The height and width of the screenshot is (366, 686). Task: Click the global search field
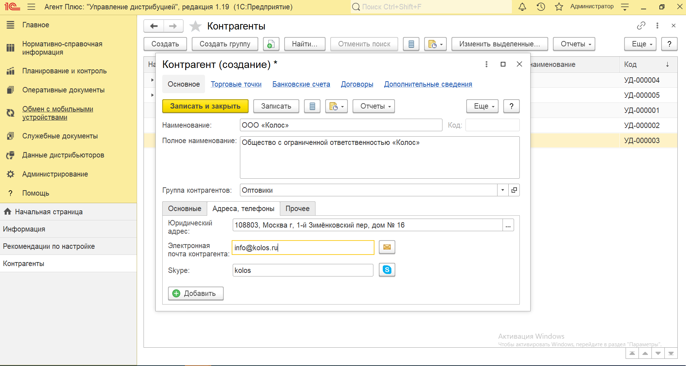click(431, 7)
